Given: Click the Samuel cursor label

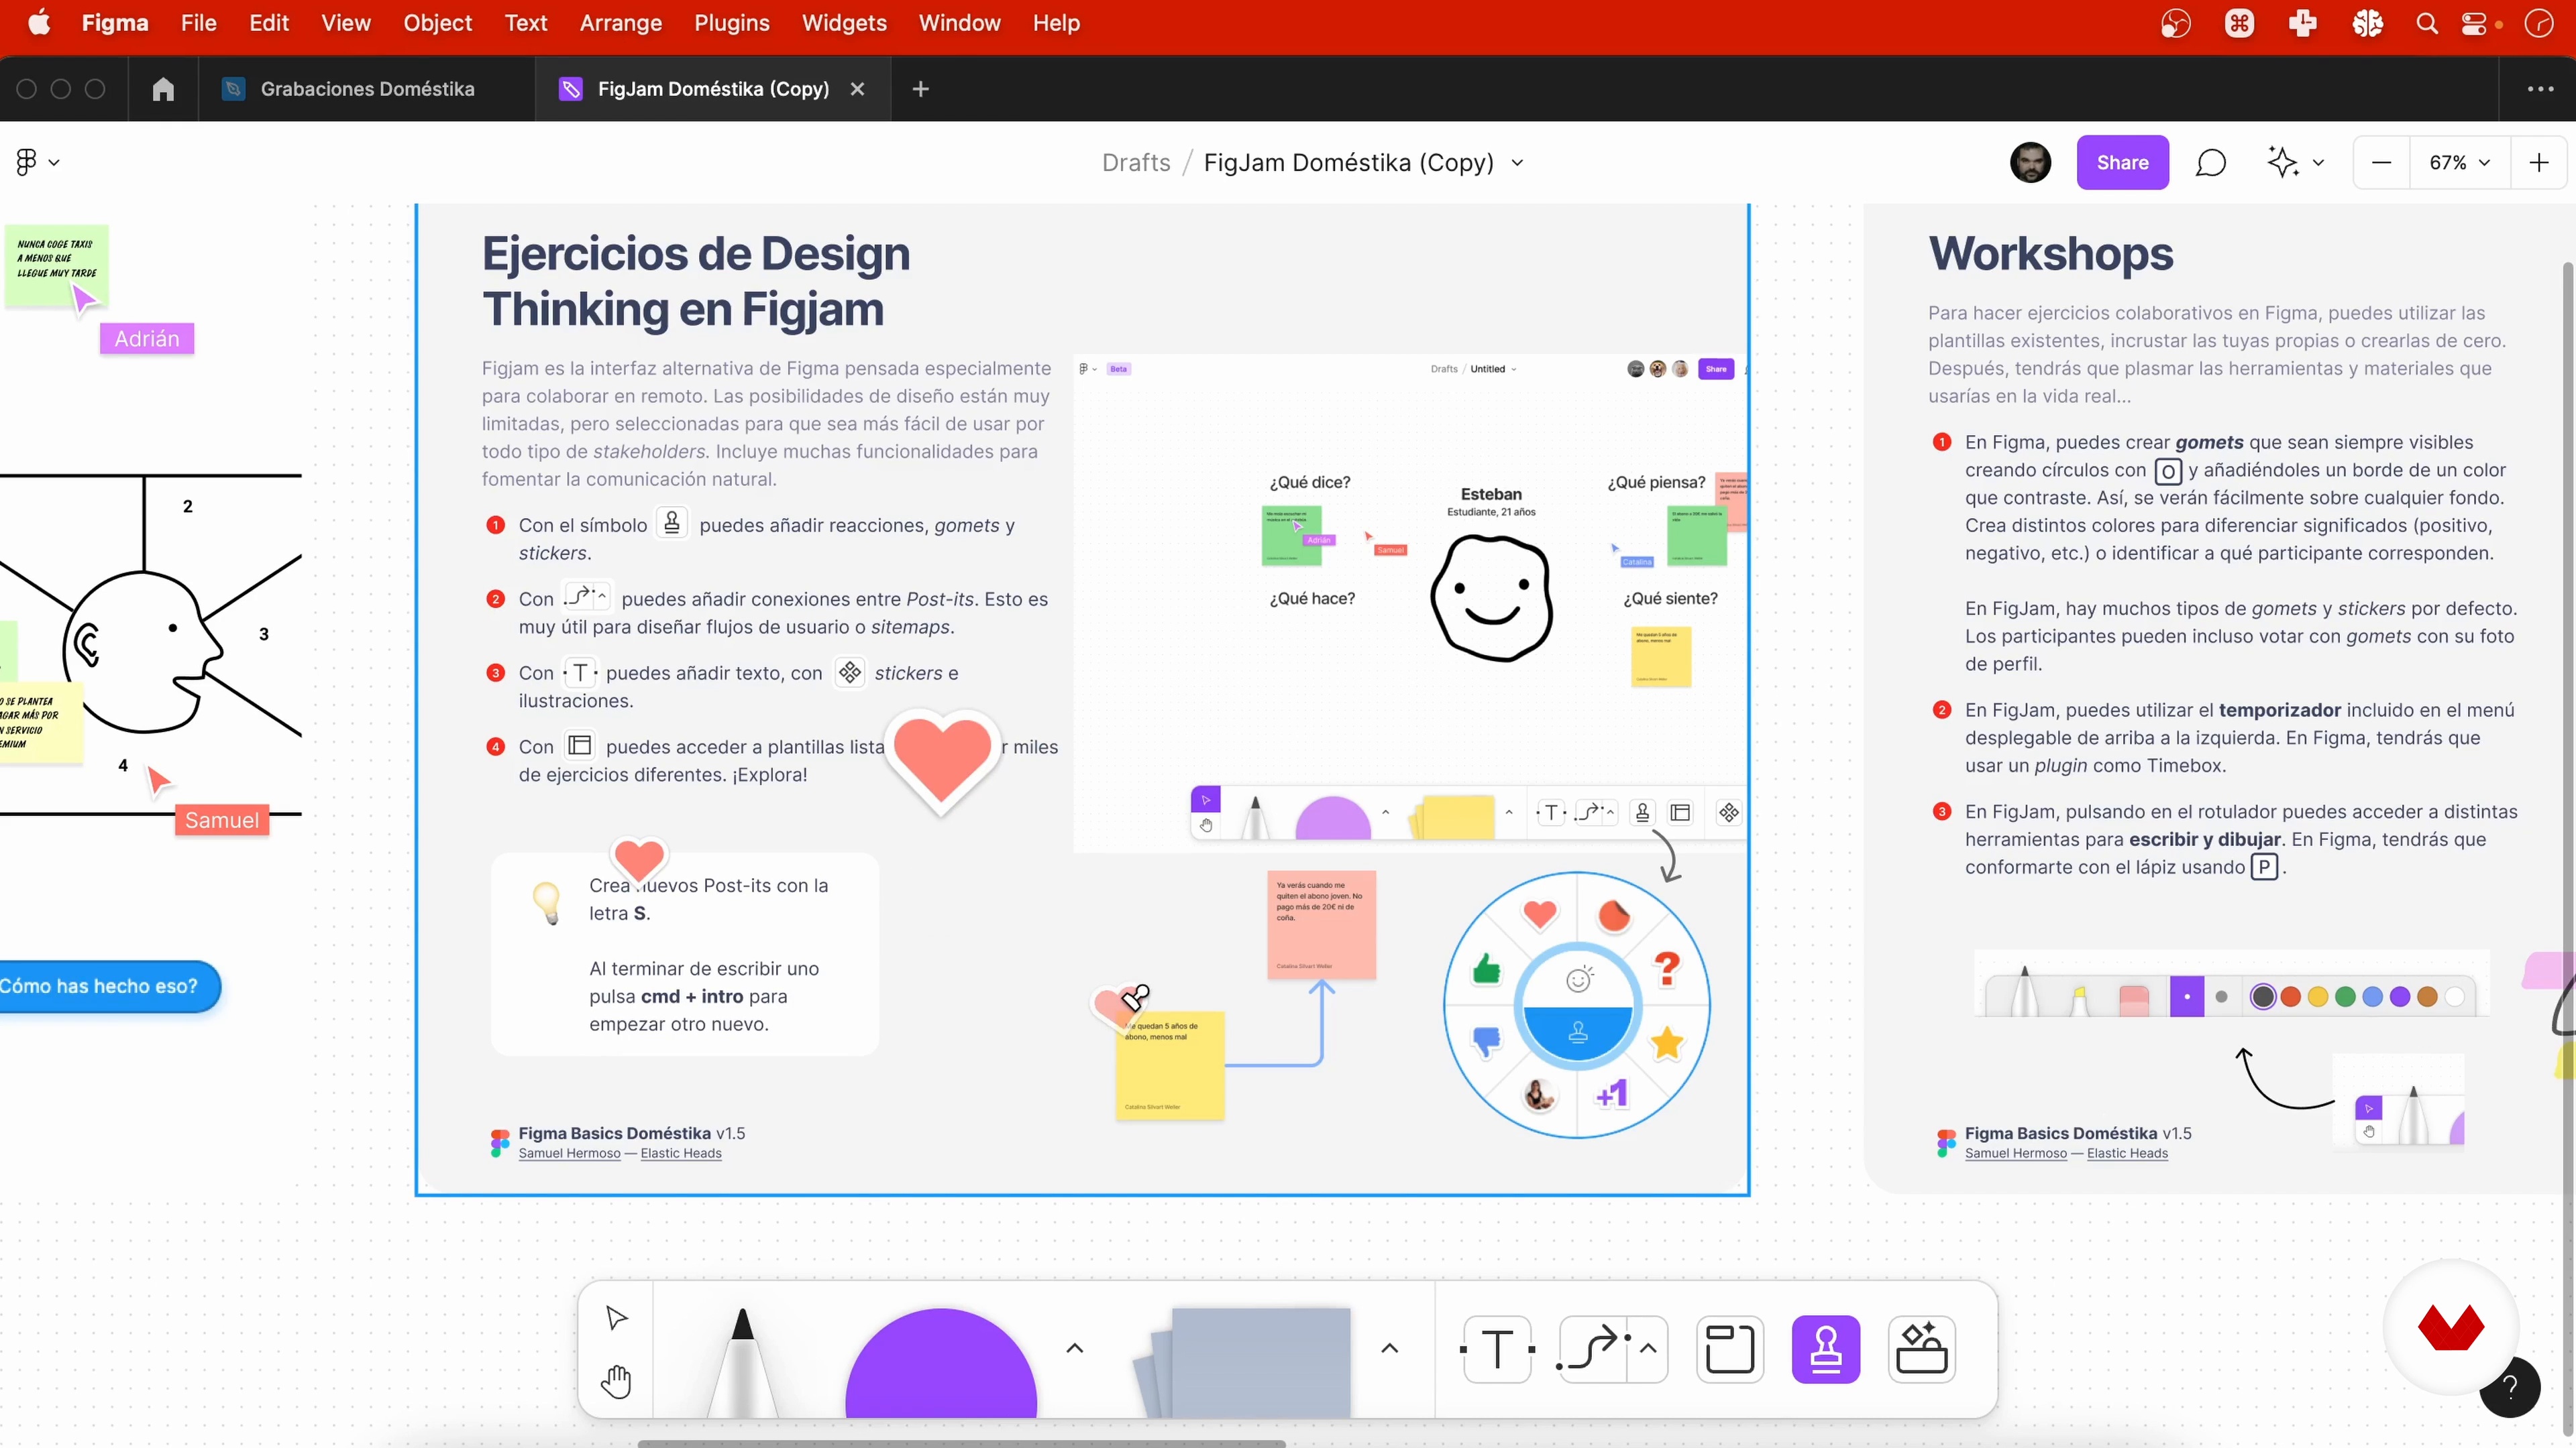Looking at the screenshot, I should click(222, 821).
